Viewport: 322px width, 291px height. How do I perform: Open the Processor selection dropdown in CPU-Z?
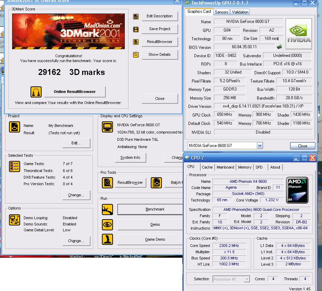pos(247,279)
